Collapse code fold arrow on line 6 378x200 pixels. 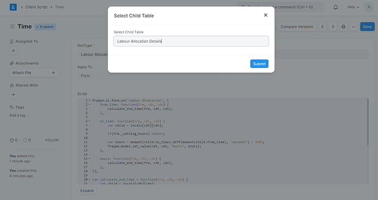click(89, 121)
